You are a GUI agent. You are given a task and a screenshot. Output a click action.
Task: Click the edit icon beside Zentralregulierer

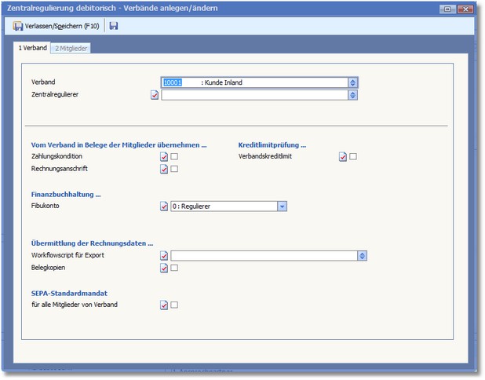click(154, 96)
